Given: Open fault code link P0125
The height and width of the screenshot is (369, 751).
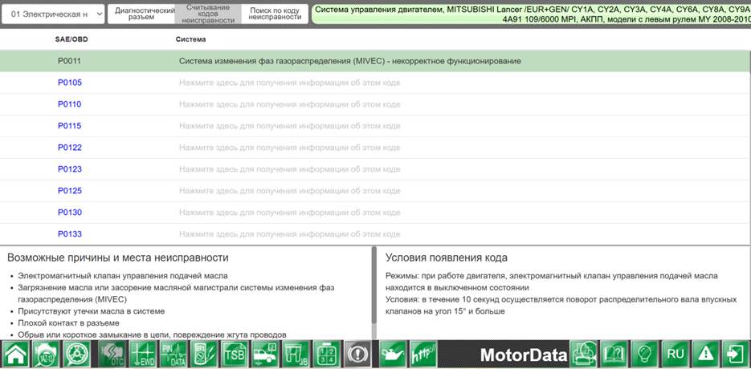Looking at the screenshot, I should (x=70, y=190).
